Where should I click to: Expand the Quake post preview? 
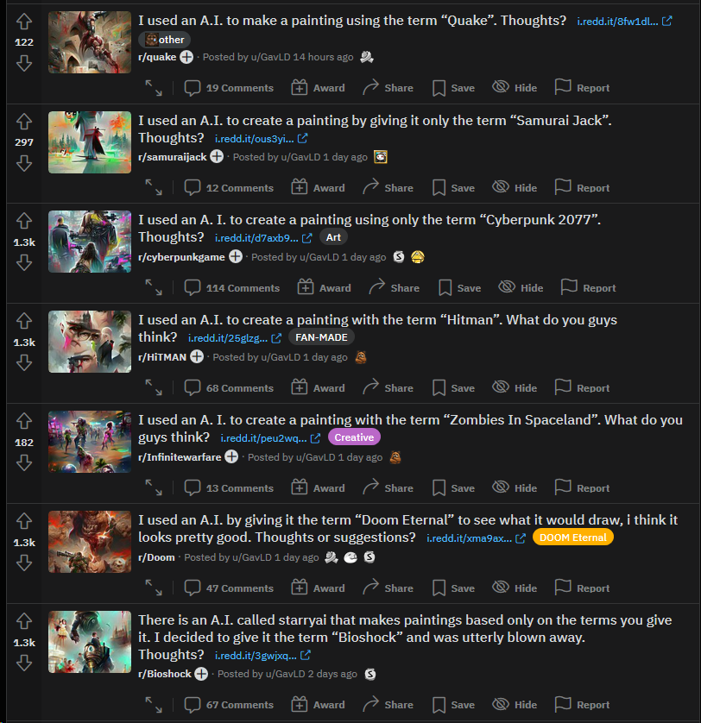pos(154,88)
